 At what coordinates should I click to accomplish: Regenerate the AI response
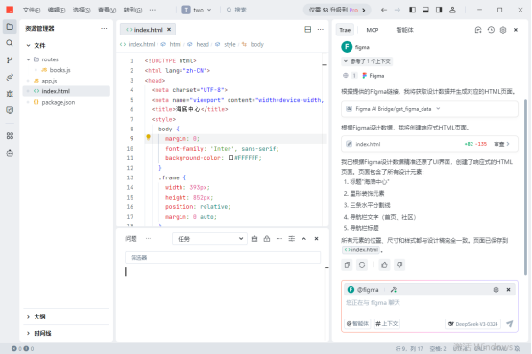362,265
